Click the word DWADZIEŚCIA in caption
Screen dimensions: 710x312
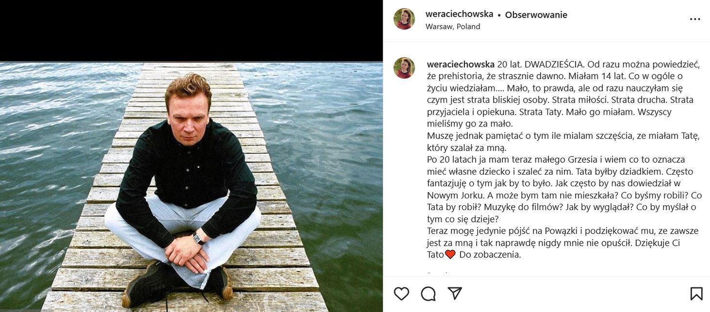tap(554, 65)
